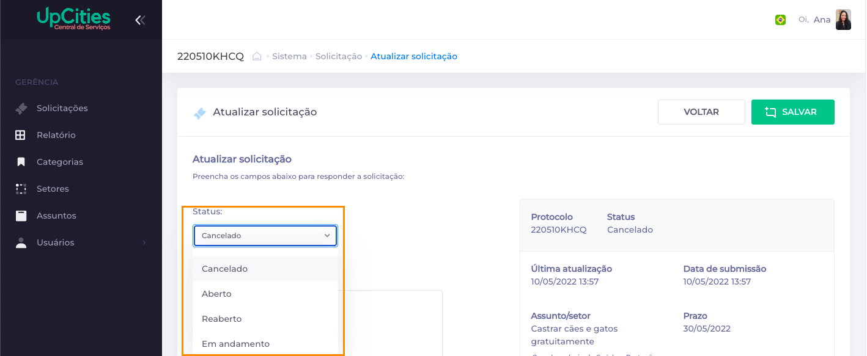Select Cancelado option in status list
Screen dimensions: 867x356
pos(265,269)
